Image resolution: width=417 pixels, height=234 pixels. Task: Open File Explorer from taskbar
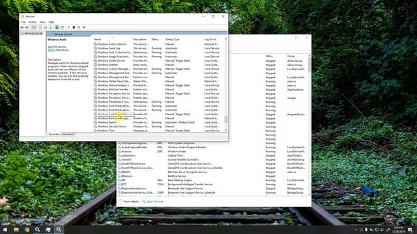(16, 229)
